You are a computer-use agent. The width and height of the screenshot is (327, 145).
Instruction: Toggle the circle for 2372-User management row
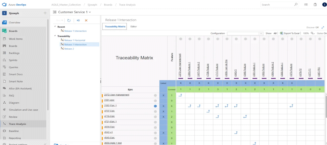[155, 95]
